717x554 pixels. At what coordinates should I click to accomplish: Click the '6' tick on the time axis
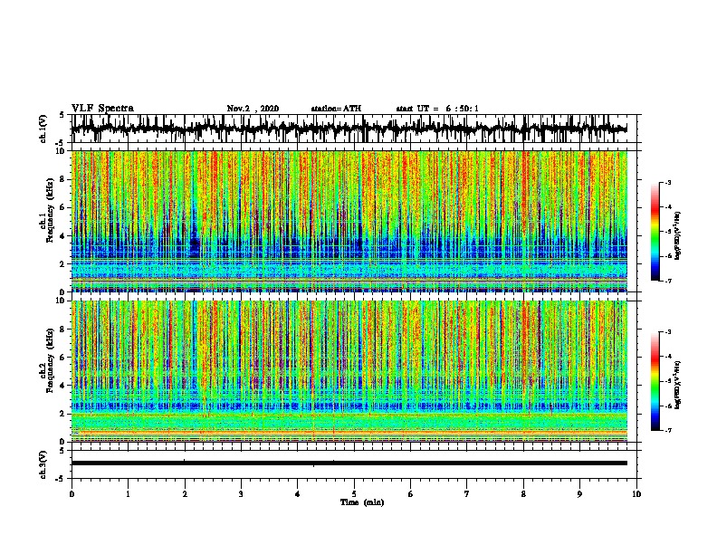click(410, 494)
